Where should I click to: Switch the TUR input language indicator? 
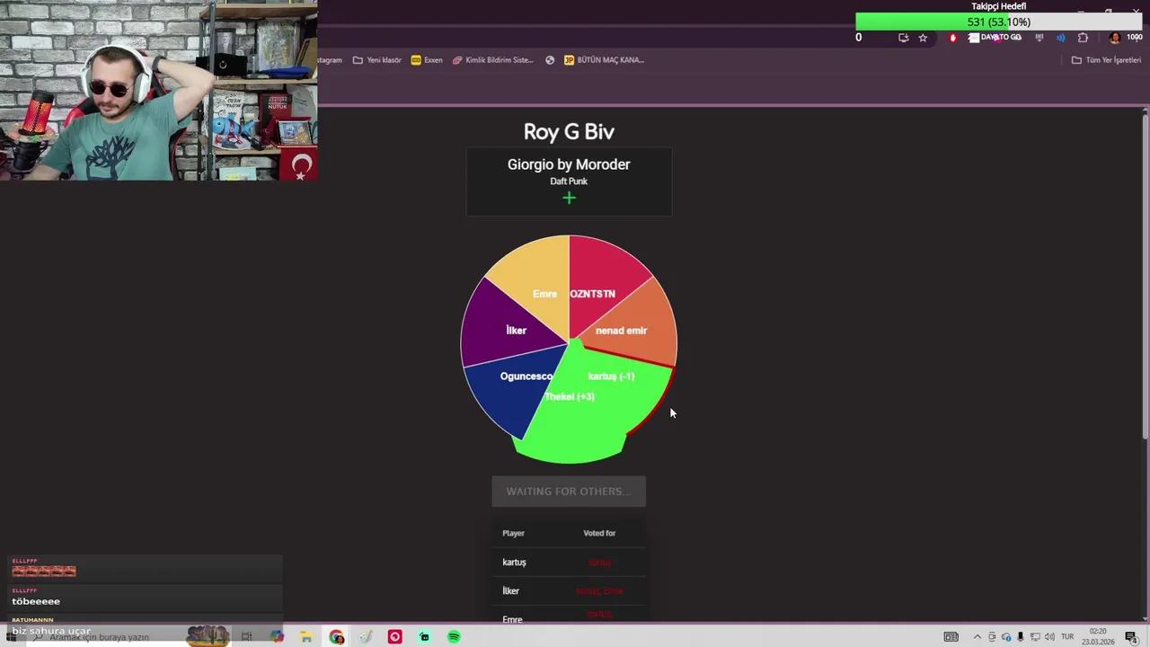pos(1068,637)
